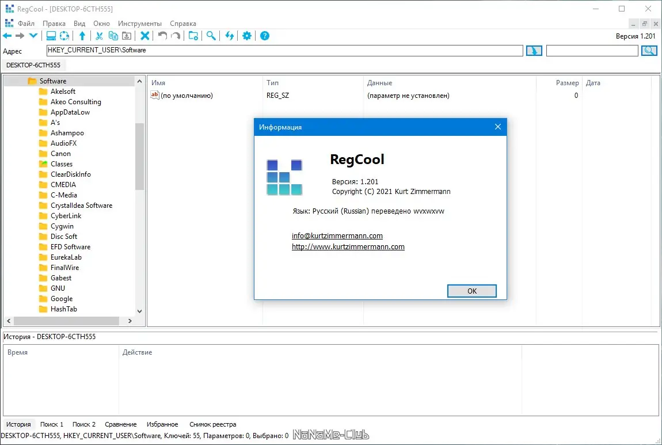This screenshot has height=445, width=662.
Task: Refresh using the two-arrows toolbar icon
Action: (229, 36)
